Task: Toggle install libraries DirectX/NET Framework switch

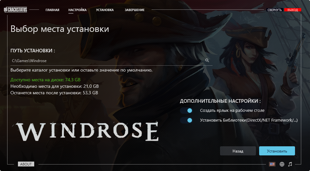Action: [186, 120]
